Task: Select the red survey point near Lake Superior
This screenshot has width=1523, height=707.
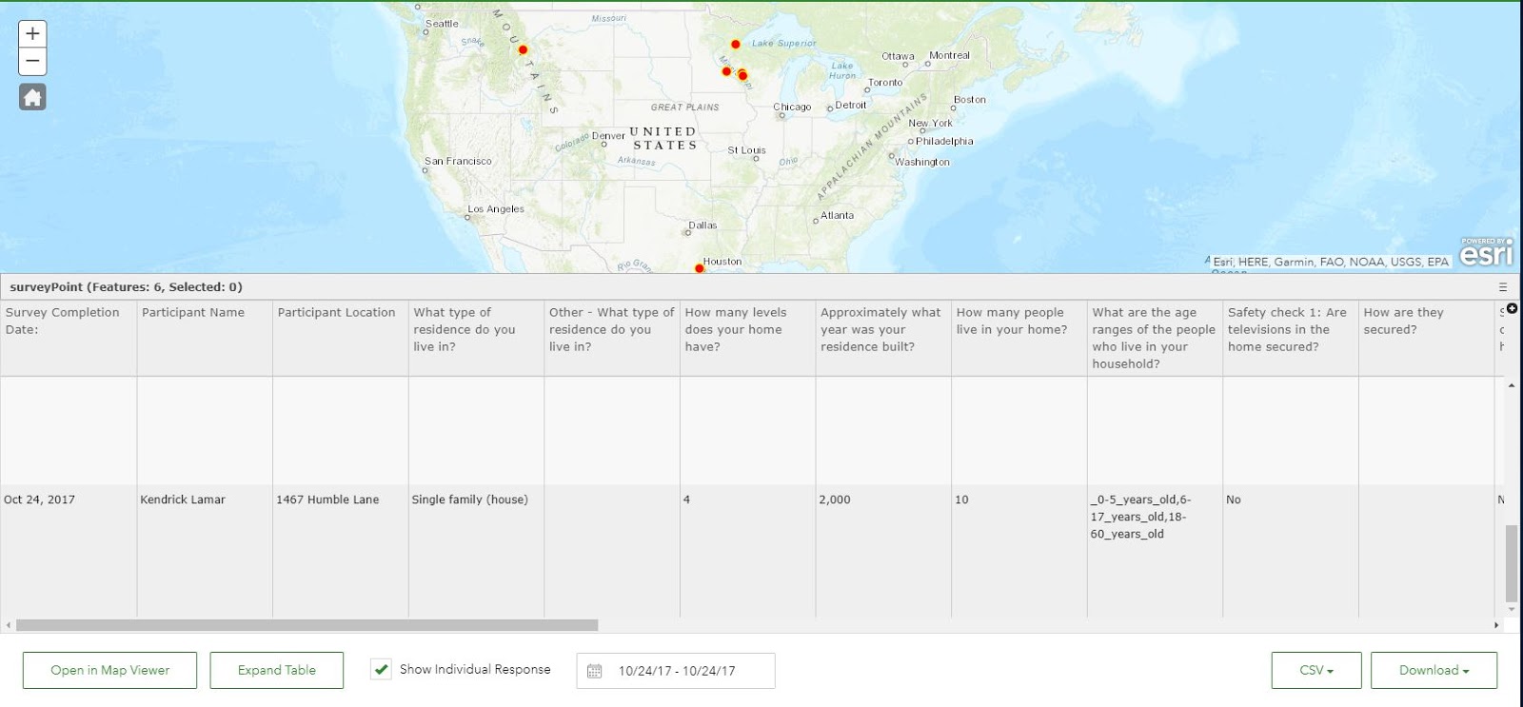Action: tap(735, 44)
